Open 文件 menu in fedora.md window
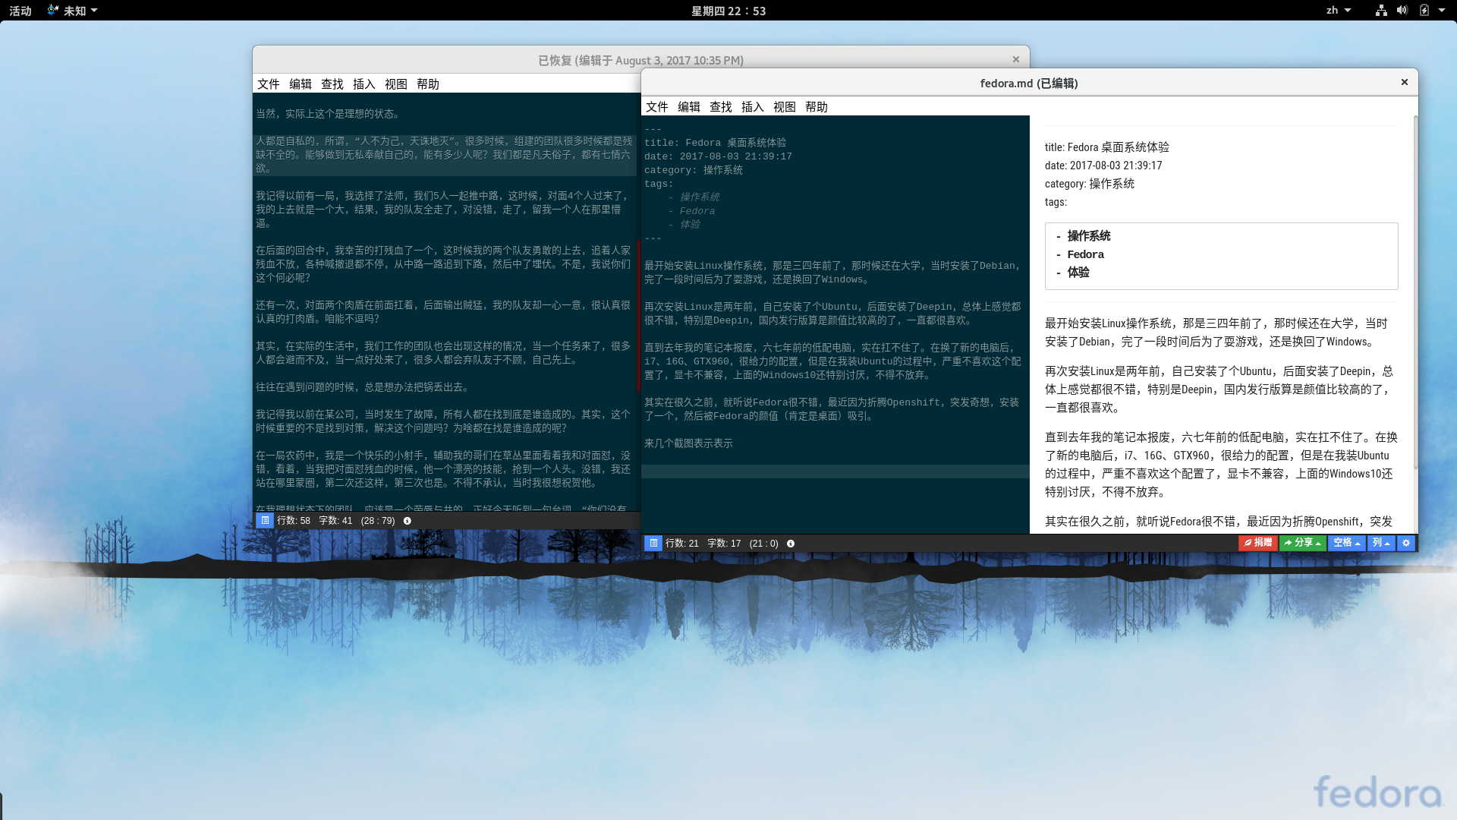This screenshot has height=820, width=1457. coord(657,107)
